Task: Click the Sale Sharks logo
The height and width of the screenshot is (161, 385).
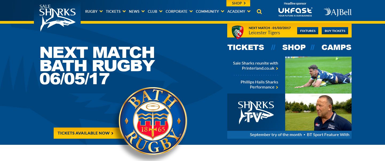Action: (57, 18)
